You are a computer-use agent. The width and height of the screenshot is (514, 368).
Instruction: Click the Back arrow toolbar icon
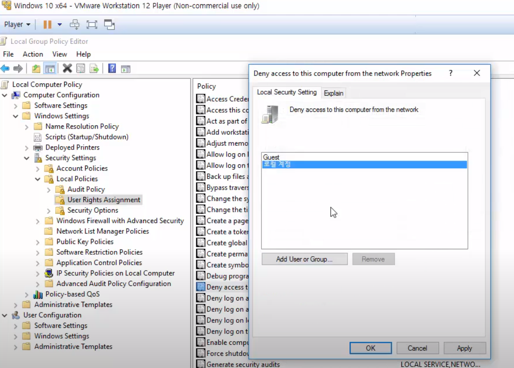click(5, 68)
